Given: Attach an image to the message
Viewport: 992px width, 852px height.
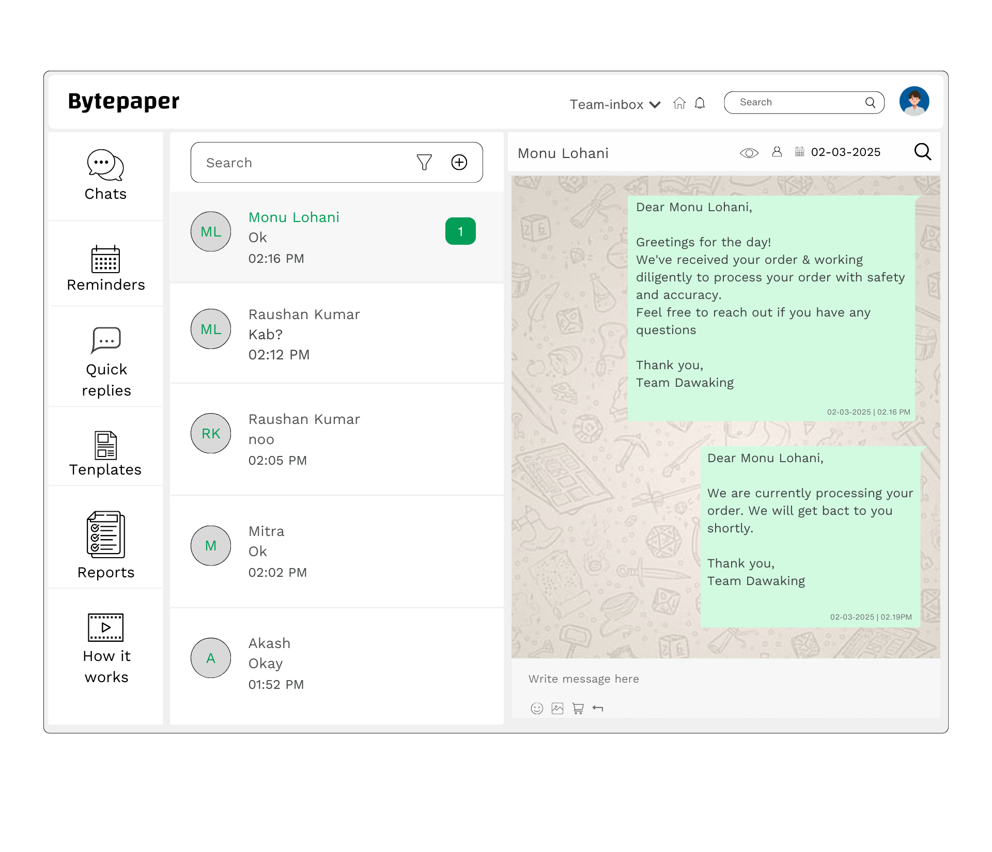Looking at the screenshot, I should 557,708.
